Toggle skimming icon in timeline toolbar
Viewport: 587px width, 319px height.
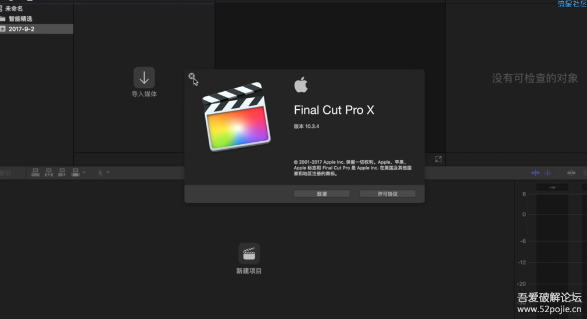[535, 173]
